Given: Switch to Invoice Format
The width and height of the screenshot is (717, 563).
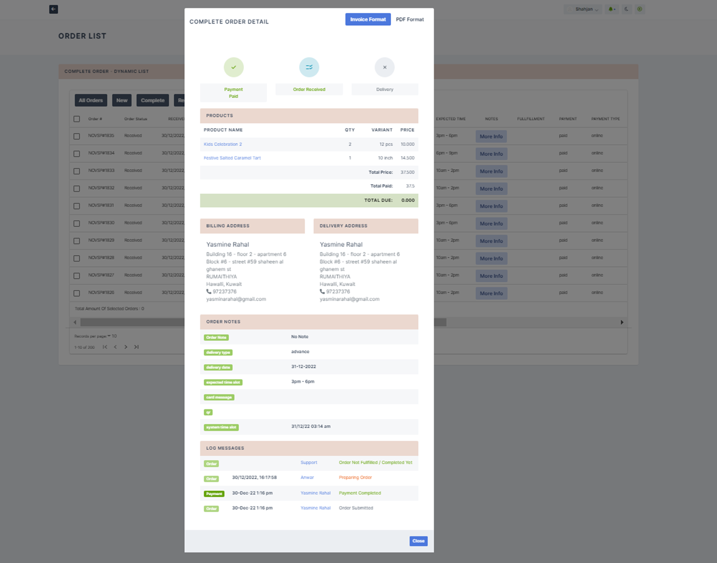Looking at the screenshot, I should pyautogui.click(x=368, y=20).
